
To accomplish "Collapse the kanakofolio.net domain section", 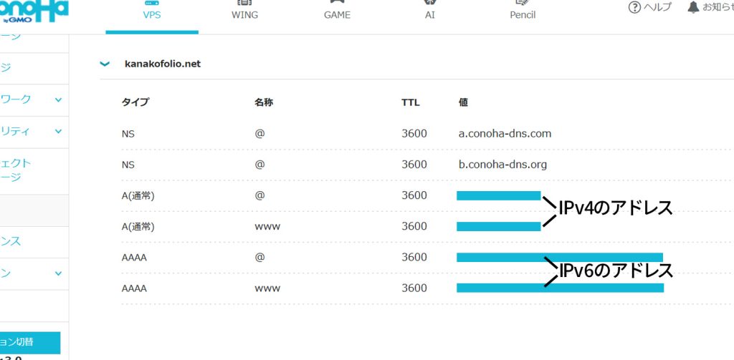I will 105,64.
